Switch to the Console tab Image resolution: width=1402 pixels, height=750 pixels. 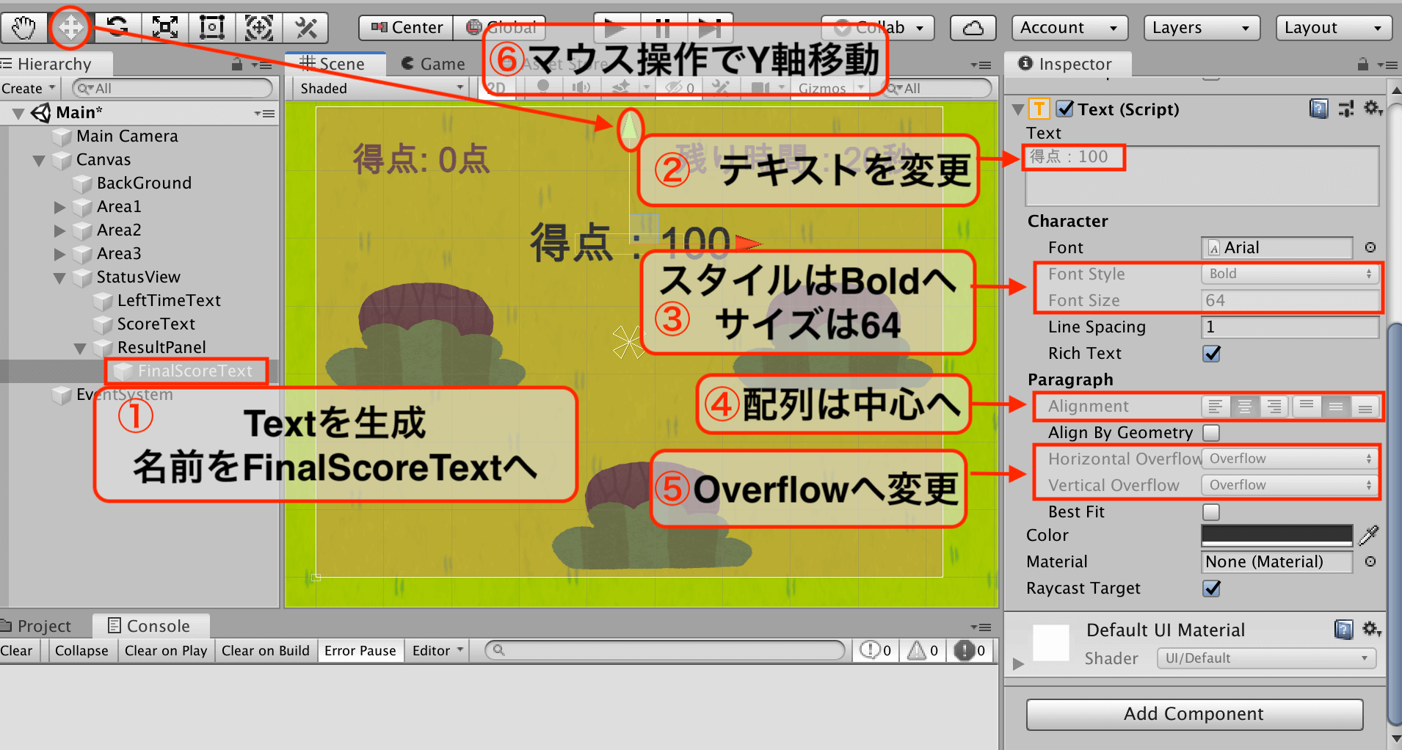click(x=150, y=626)
